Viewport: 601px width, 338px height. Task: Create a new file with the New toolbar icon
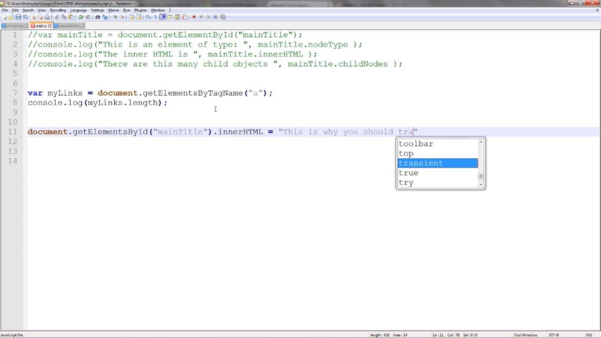(4, 17)
